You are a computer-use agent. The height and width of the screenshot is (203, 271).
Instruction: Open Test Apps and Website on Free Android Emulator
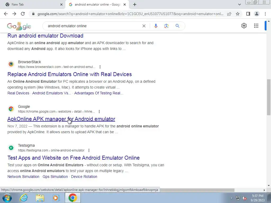[x=74, y=158]
